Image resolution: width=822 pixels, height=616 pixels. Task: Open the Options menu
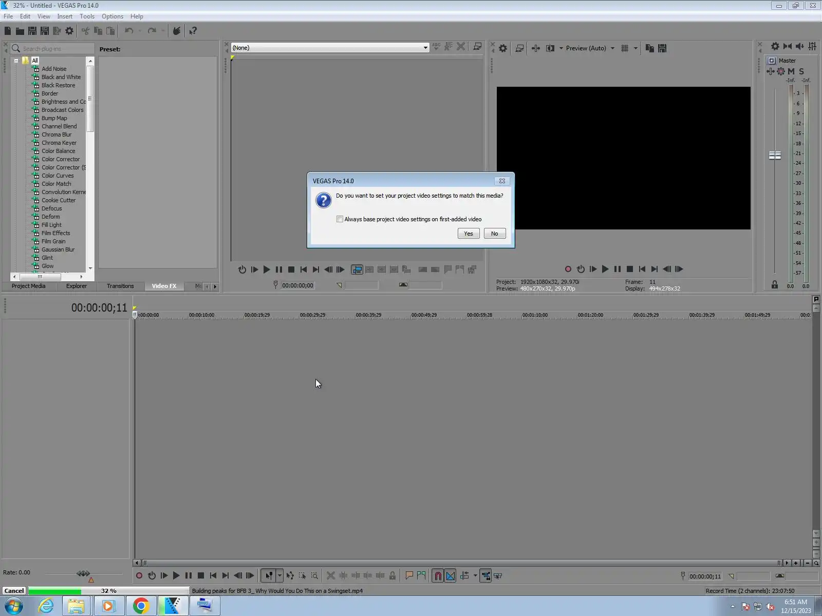[113, 16]
